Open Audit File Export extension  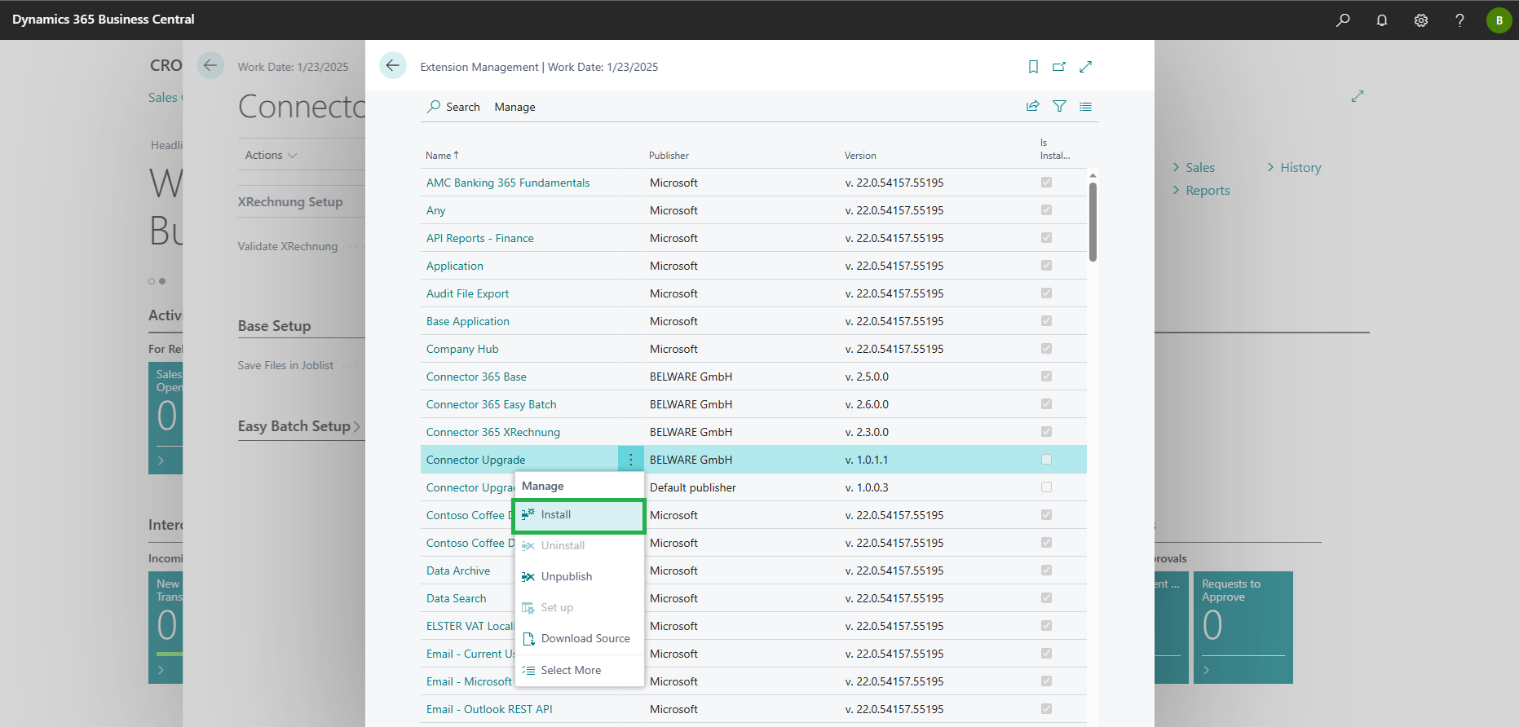467,294
